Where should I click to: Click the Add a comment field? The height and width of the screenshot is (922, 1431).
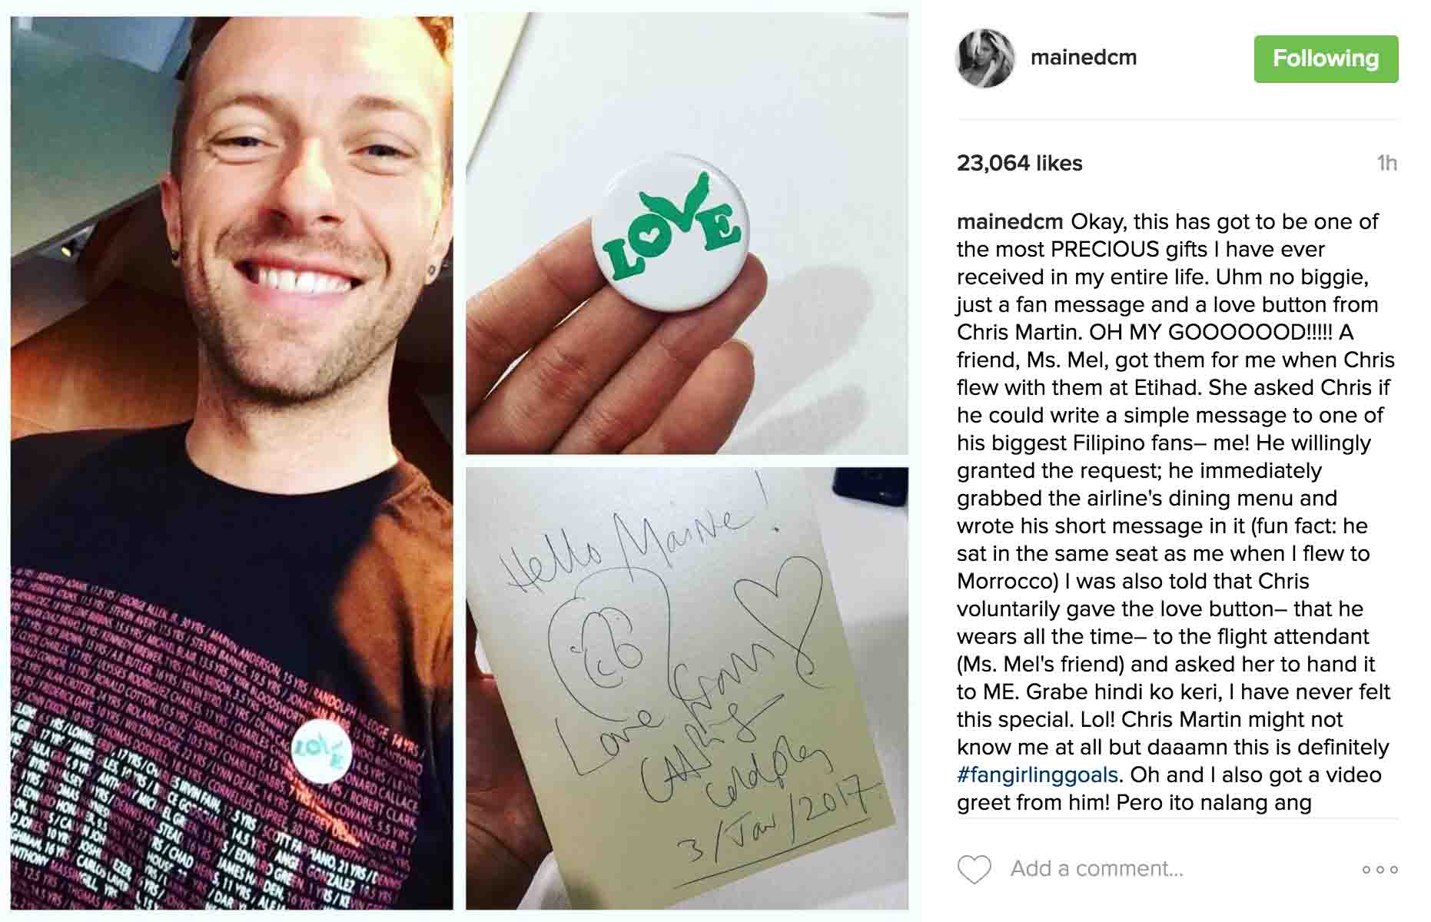(1097, 869)
